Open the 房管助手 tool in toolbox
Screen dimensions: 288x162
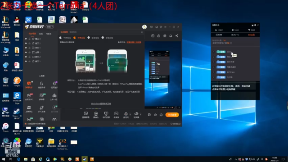point(41,85)
